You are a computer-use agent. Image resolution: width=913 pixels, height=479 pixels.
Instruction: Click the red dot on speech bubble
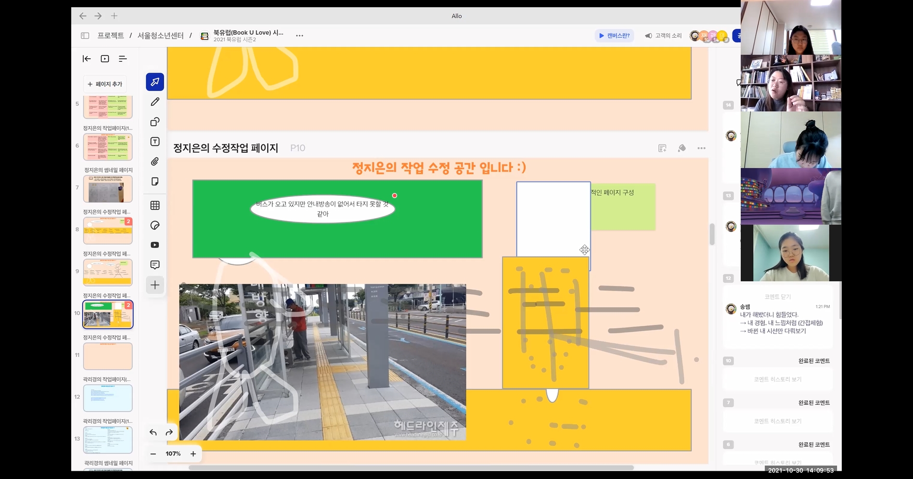(x=395, y=195)
